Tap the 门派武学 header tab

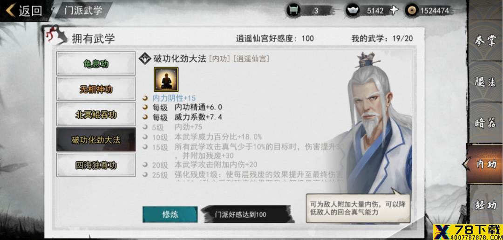click(83, 10)
